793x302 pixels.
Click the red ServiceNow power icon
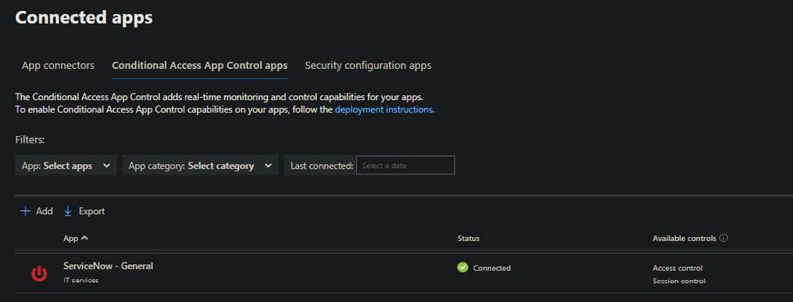39,273
